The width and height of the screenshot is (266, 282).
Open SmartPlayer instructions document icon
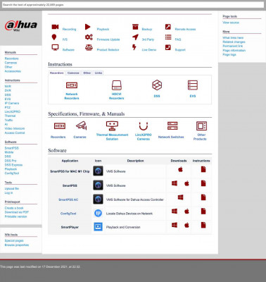(203, 225)
